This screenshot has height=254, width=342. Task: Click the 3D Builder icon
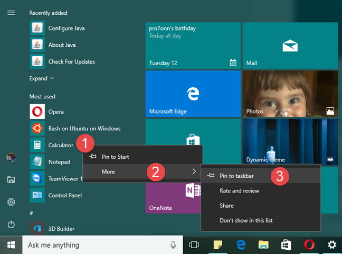[x=37, y=228]
